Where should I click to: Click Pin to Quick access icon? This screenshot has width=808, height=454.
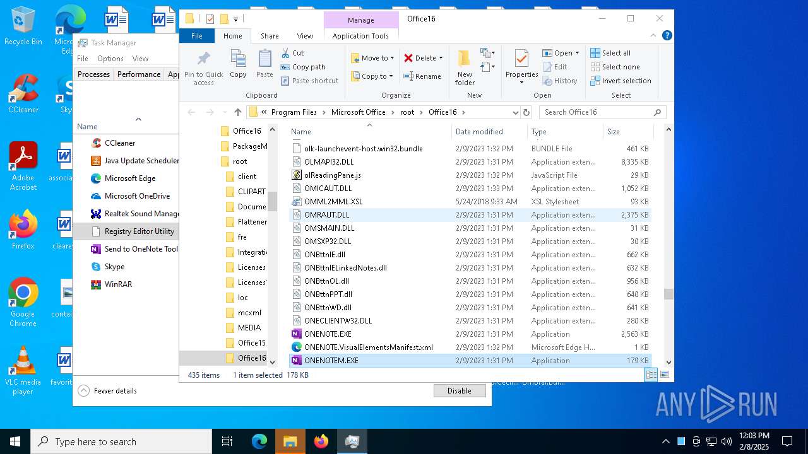[x=203, y=59]
